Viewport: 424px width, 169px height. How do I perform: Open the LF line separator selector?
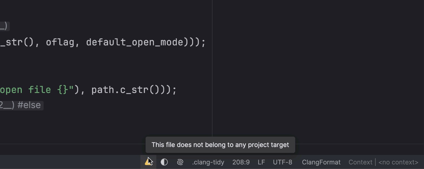coord(261,162)
